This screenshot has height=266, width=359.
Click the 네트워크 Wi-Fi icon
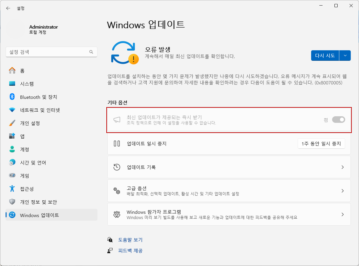[x=12, y=110]
